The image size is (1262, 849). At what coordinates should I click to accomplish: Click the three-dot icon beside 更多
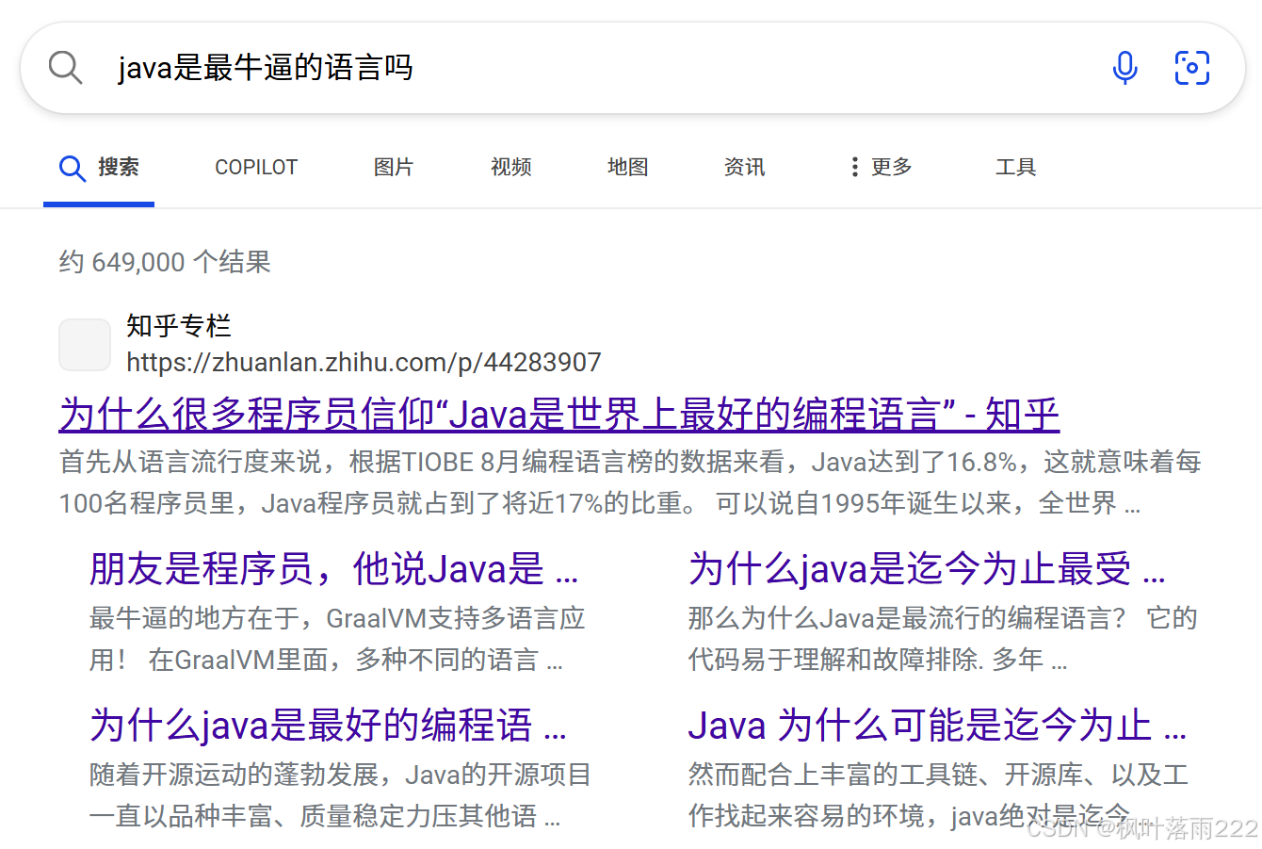click(x=853, y=167)
